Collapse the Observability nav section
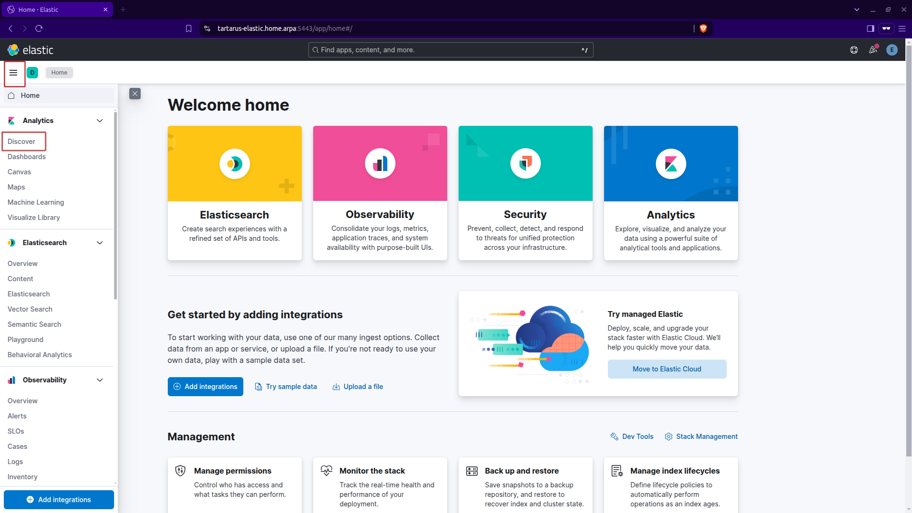 100,380
